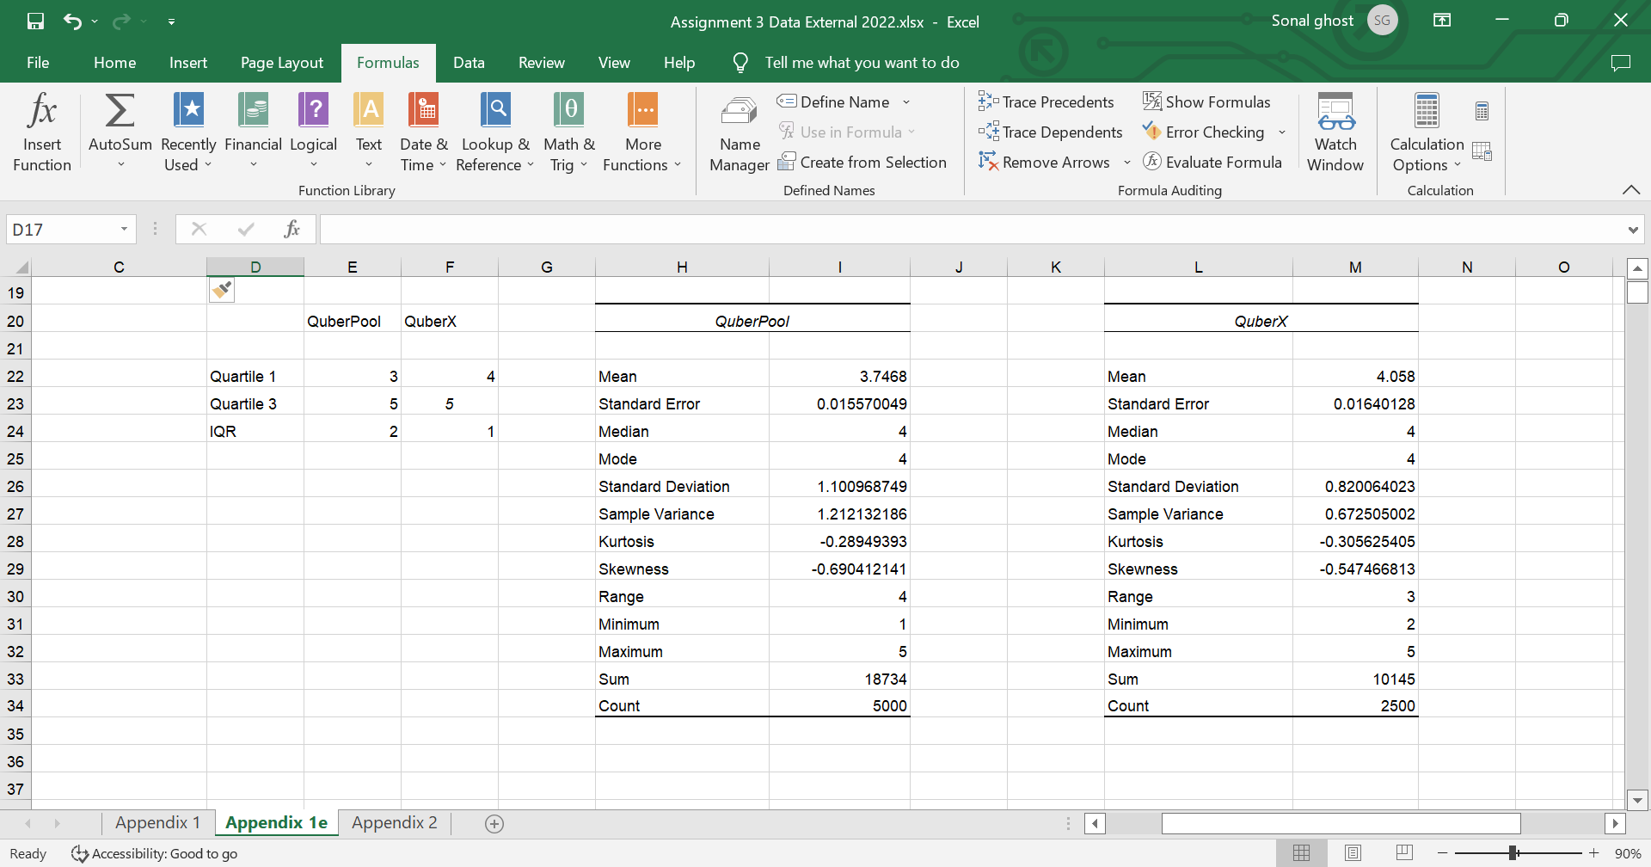The image size is (1651, 867).
Task: Switch to Page Break Preview view
Action: (x=1403, y=852)
